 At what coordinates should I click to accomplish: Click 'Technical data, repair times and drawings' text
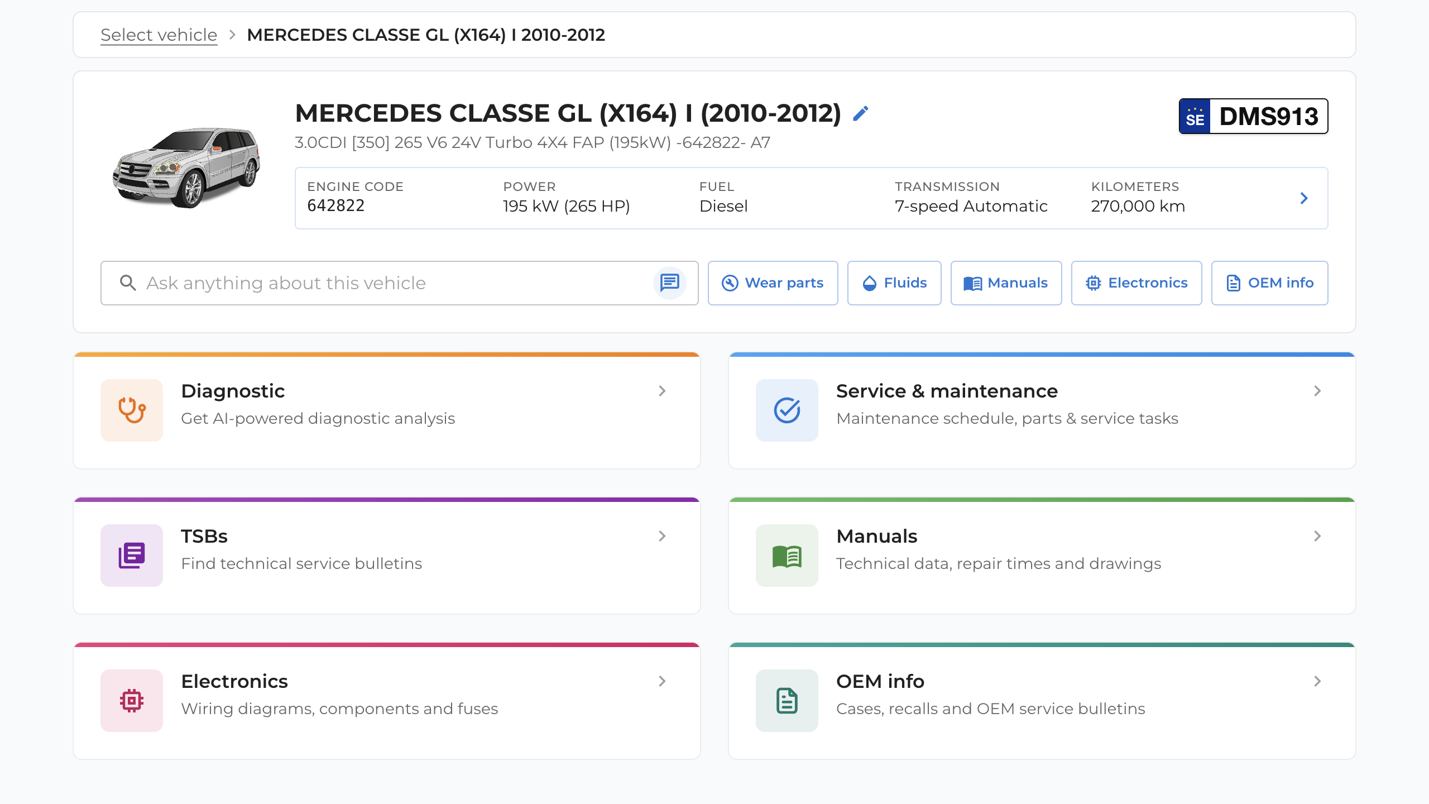tap(999, 563)
